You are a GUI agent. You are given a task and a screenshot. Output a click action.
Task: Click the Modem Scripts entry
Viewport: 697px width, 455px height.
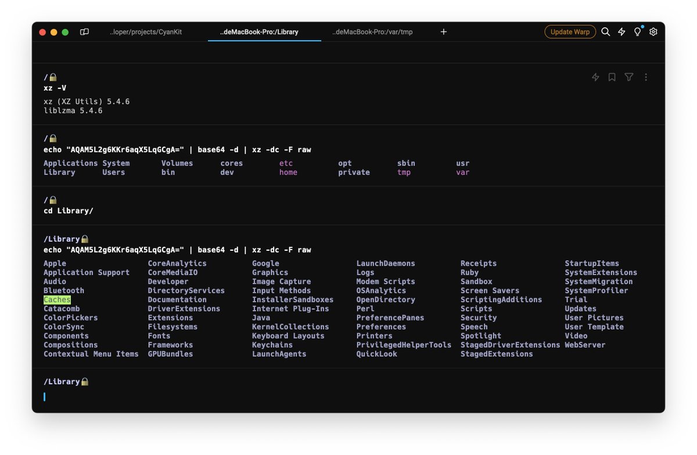386,281
